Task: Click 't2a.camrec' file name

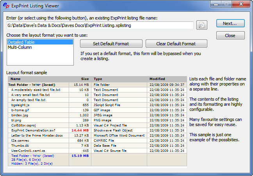Action: (x=20, y=140)
